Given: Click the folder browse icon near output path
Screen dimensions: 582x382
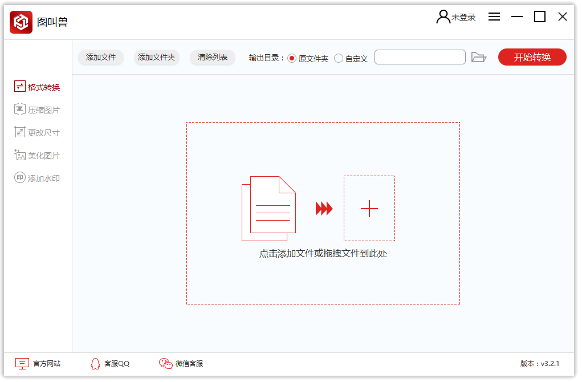Looking at the screenshot, I should point(479,57).
